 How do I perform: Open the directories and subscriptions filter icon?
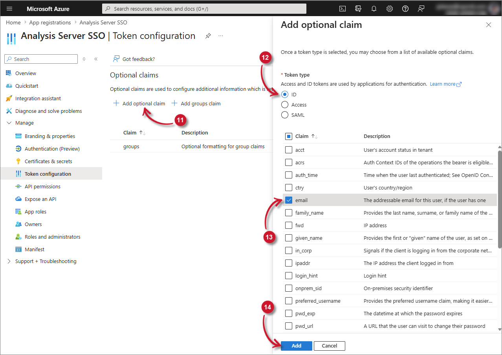coord(358,9)
